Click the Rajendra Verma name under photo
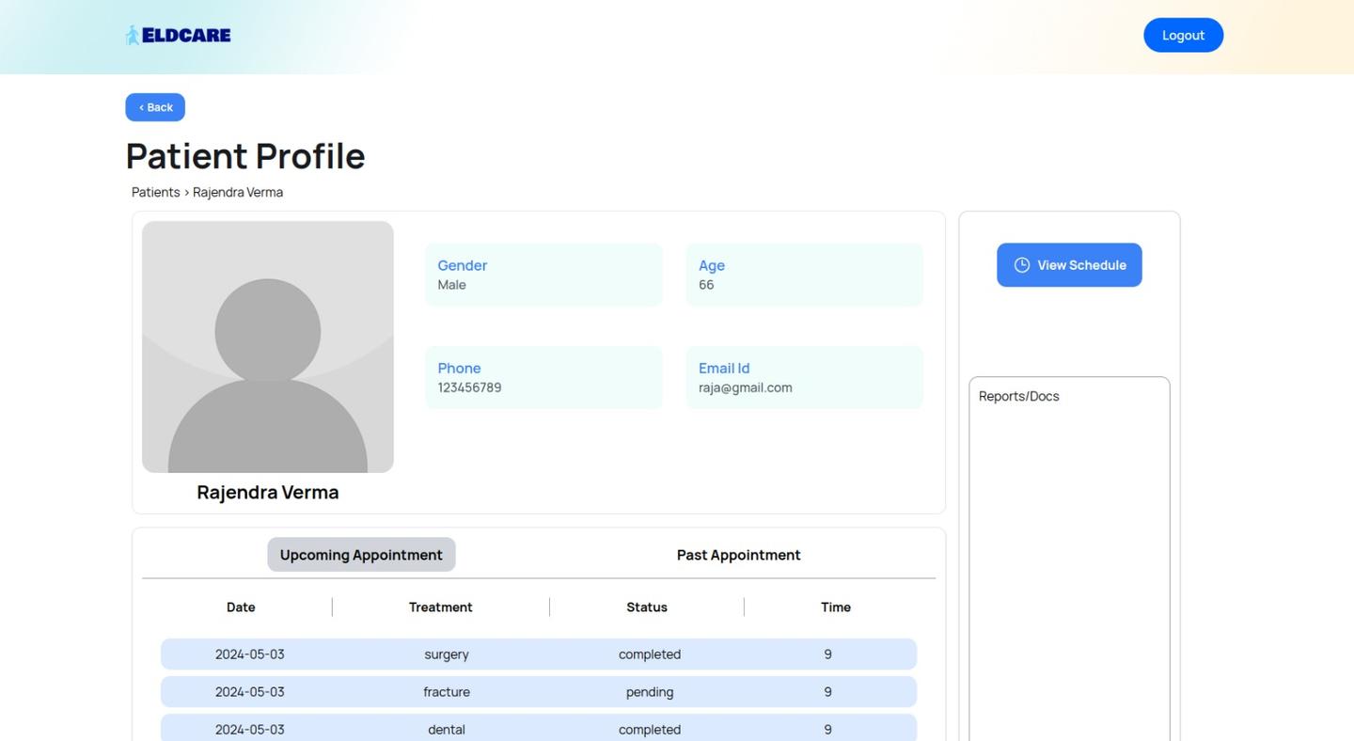This screenshot has width=1354, height=741. (268, 492)
